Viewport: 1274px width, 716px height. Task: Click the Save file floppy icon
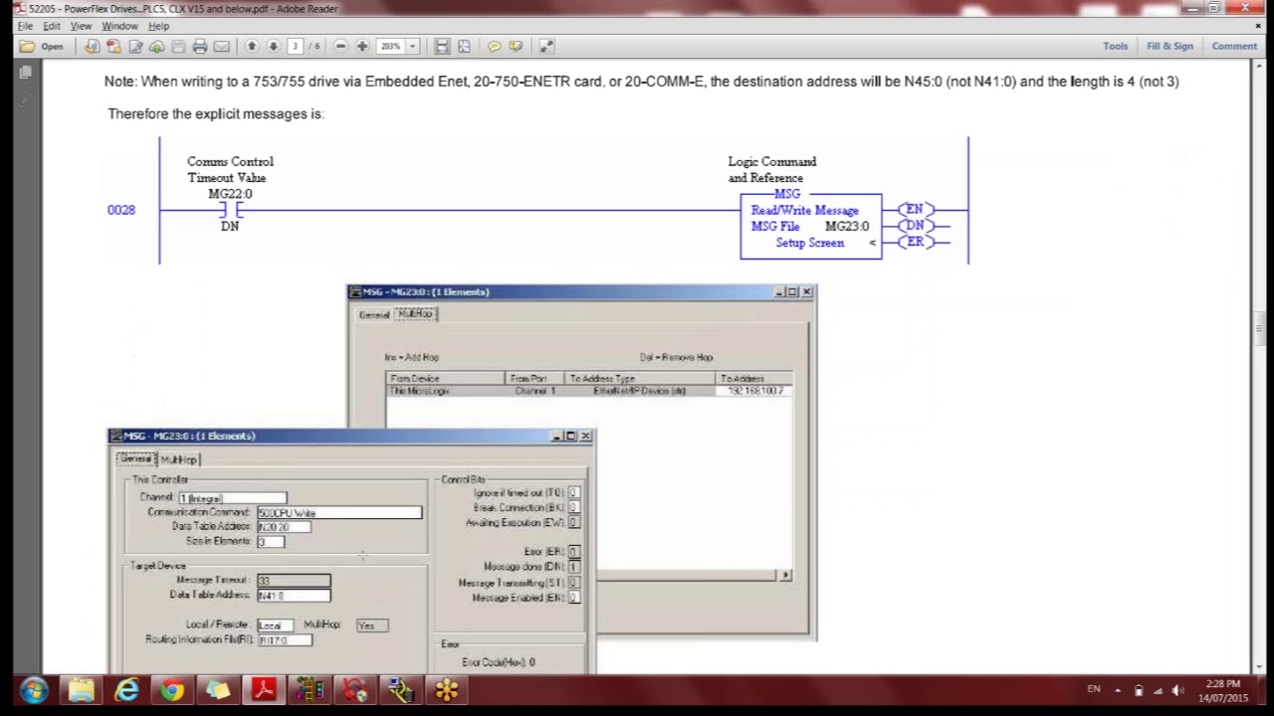point(178,46)
